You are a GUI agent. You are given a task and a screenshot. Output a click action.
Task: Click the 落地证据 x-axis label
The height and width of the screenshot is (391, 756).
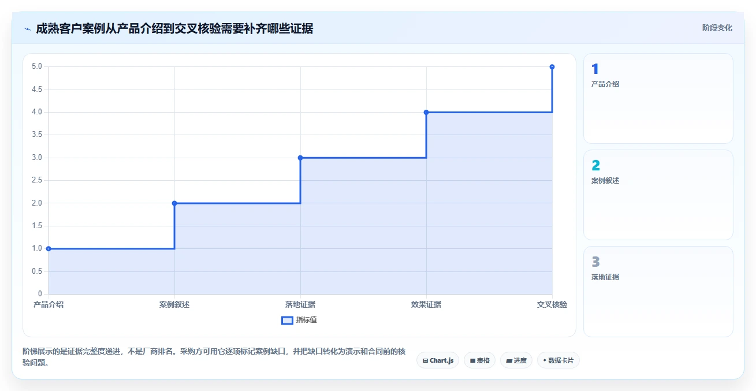point(300,304)
